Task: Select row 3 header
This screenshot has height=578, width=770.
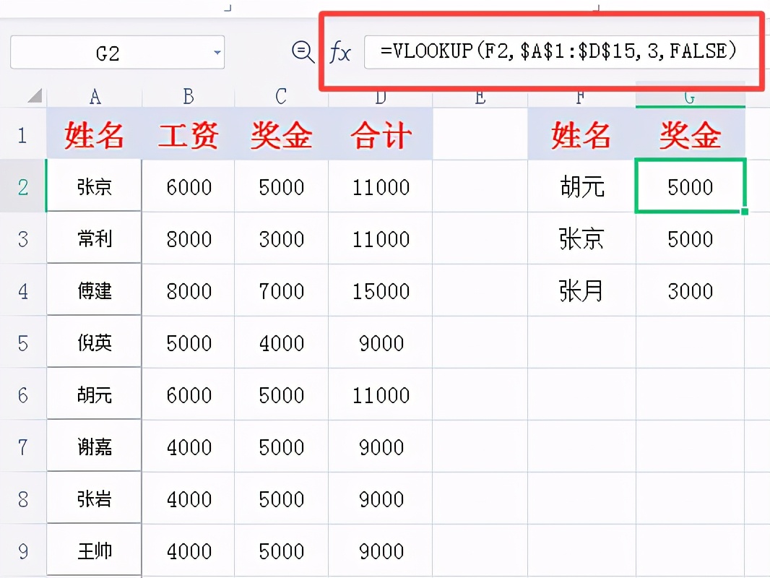Action: pyautogui.click(x=22, y=238)
